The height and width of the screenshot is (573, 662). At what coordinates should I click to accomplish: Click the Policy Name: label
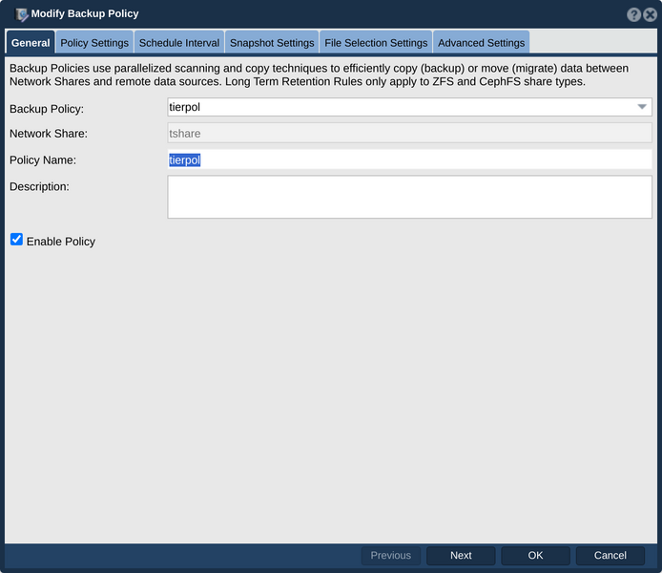(x=43, y=160)
